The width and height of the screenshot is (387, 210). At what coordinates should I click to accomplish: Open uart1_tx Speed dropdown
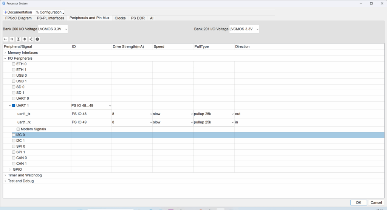click(x=173, y=114)
